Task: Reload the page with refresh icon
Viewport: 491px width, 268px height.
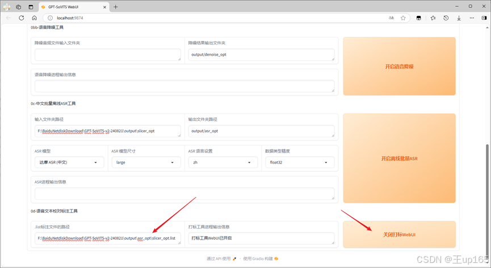Action: pos(22,18)
